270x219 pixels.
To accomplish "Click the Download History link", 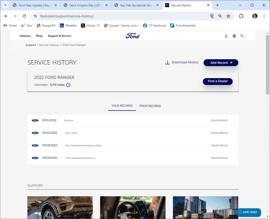I will [185, 62].
